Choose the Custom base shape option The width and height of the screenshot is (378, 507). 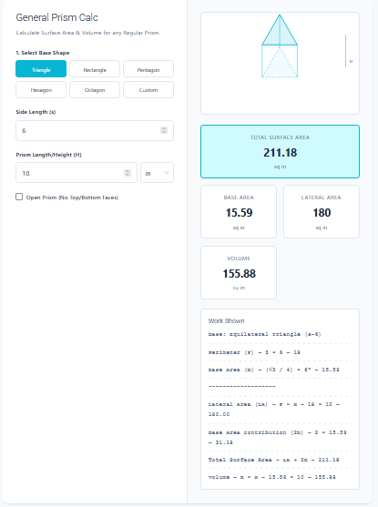(148, 89)
